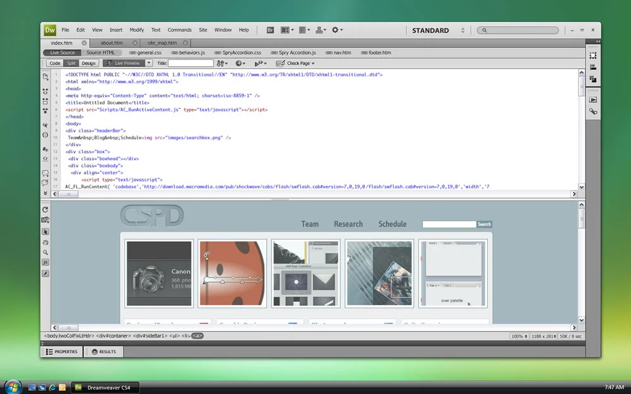631x394 pixels.
Task: Click the Search button in preview
Action: tap(484, 224)
